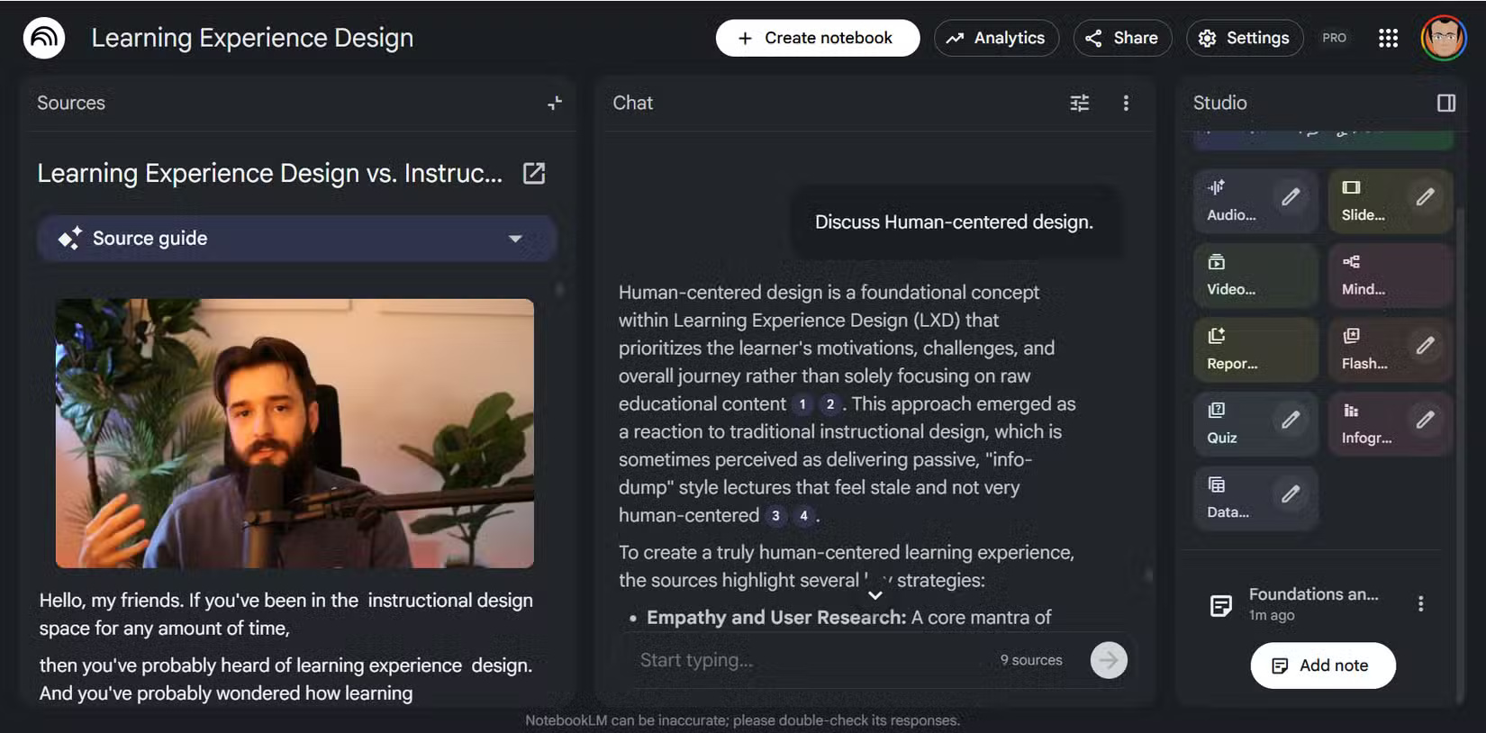Viewport: 1486px width, 733px height.
Task: Collapse the Sources panel
Action: click(555, 104)
